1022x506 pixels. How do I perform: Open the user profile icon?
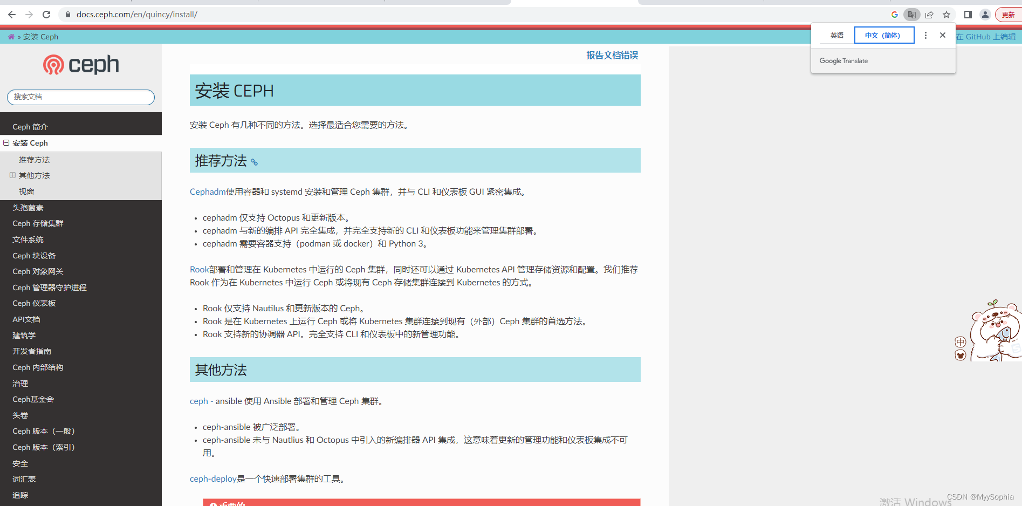tap(985, 15)
